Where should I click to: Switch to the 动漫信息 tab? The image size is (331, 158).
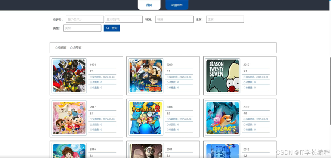177,5
